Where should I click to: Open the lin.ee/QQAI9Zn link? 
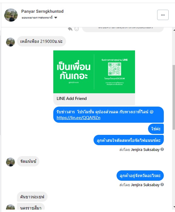point(78,118)
